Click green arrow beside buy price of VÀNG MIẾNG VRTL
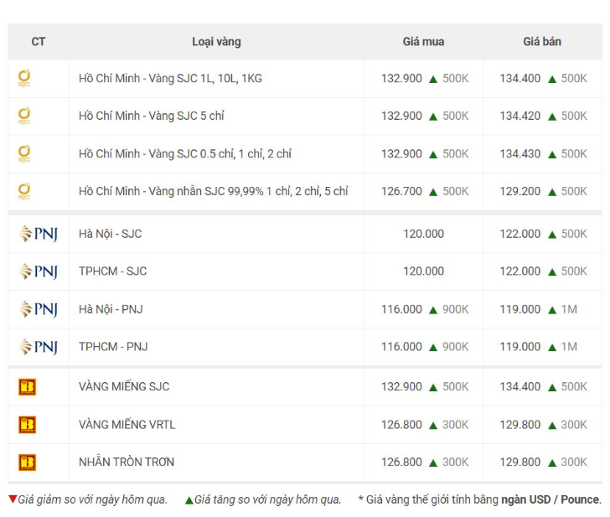 433,426
